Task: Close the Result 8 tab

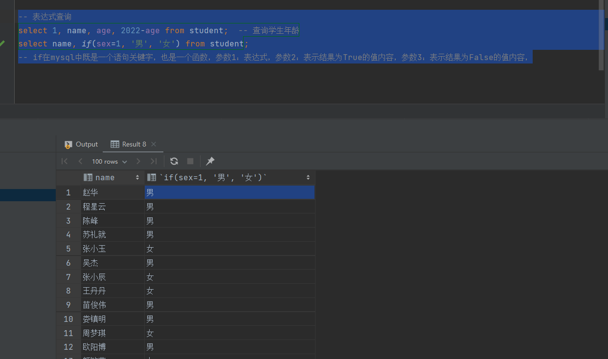Action: tap(154, 144)
